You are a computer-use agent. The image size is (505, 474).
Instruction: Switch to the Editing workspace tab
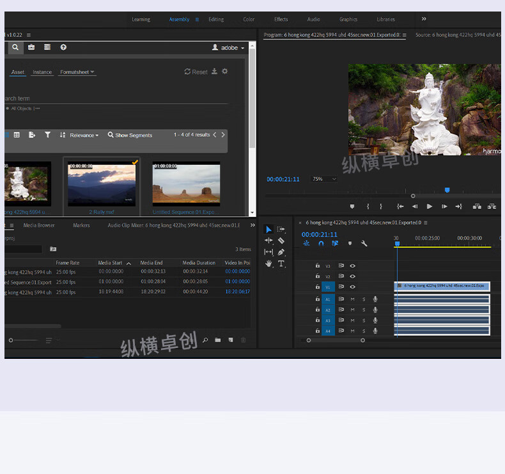(x=216, y=19)
